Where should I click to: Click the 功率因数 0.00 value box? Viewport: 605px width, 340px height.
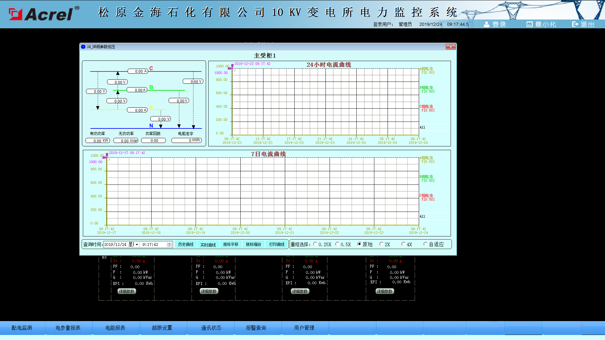point(153,140)
